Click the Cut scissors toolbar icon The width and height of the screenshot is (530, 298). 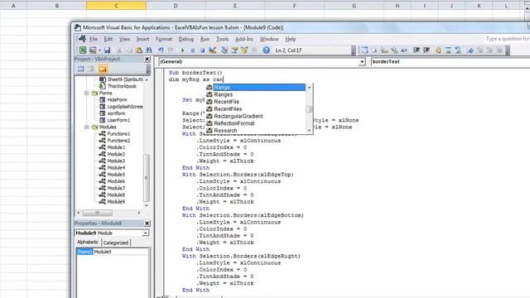pyautogui.click(x=119, y=50)
